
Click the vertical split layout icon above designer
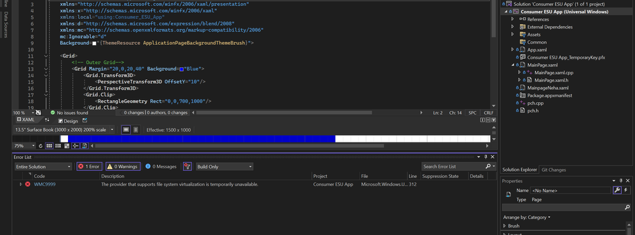482,120
